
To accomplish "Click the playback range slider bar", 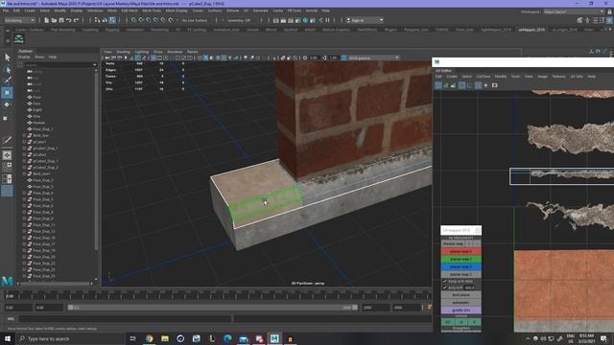I will coord(213,308).
